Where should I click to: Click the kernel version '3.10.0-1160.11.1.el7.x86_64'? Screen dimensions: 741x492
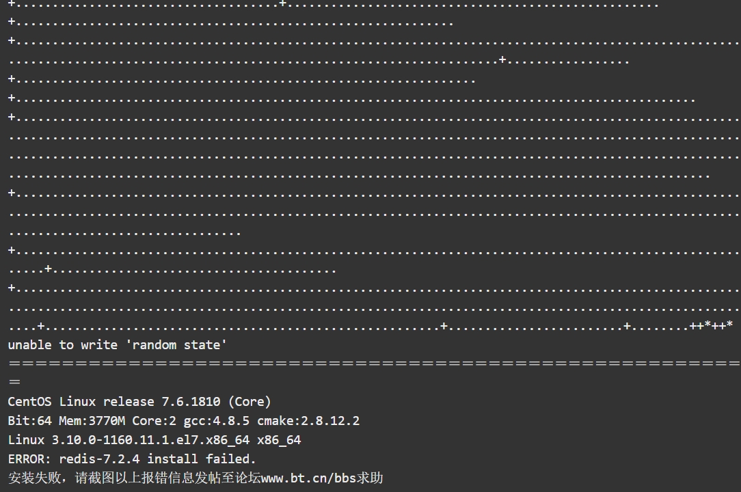point(151,440)
